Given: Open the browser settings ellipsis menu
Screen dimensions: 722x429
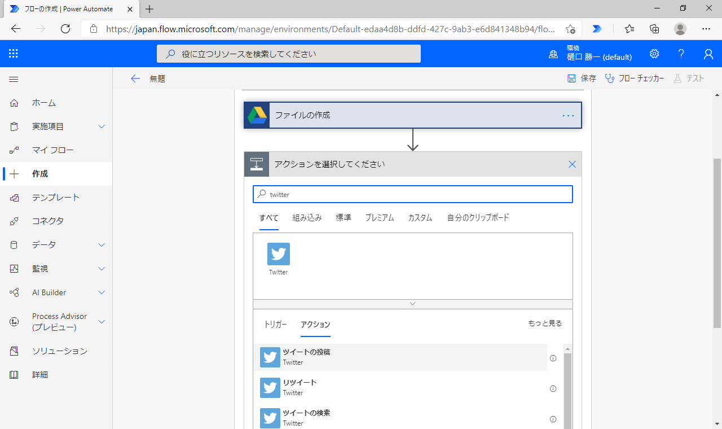Looking at the screenshot, I should [706, 29].
